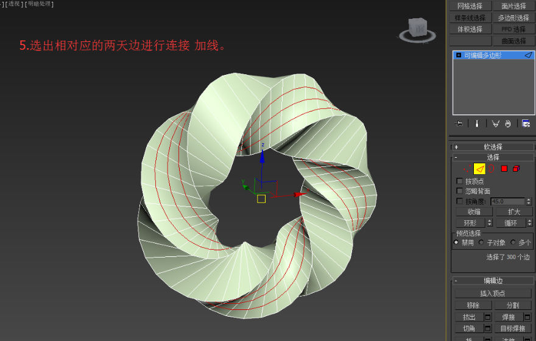Click 插入顶点 button
This screenshot has height=341, width=536.
(x=493, y=294)
